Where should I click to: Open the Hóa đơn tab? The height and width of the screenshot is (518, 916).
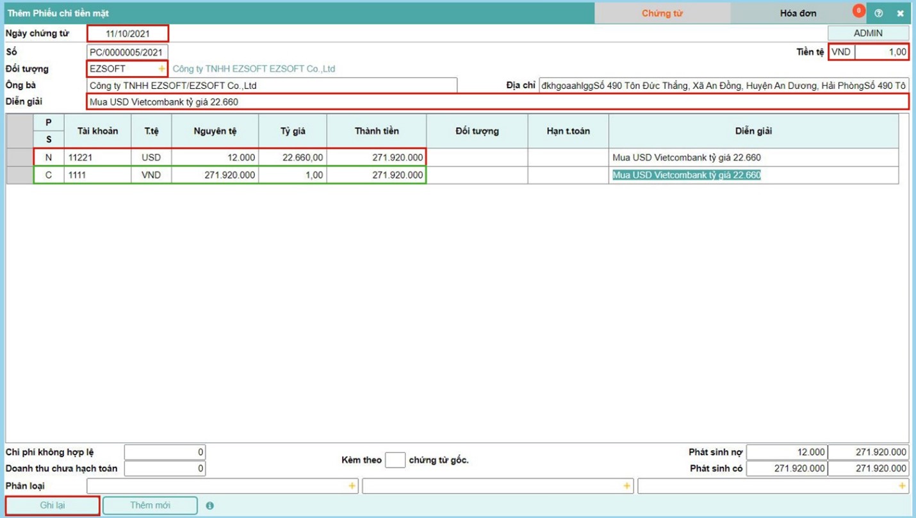click(797, 13)
